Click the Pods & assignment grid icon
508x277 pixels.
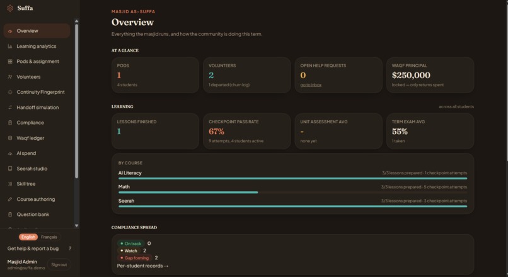[x=10, y=62]
